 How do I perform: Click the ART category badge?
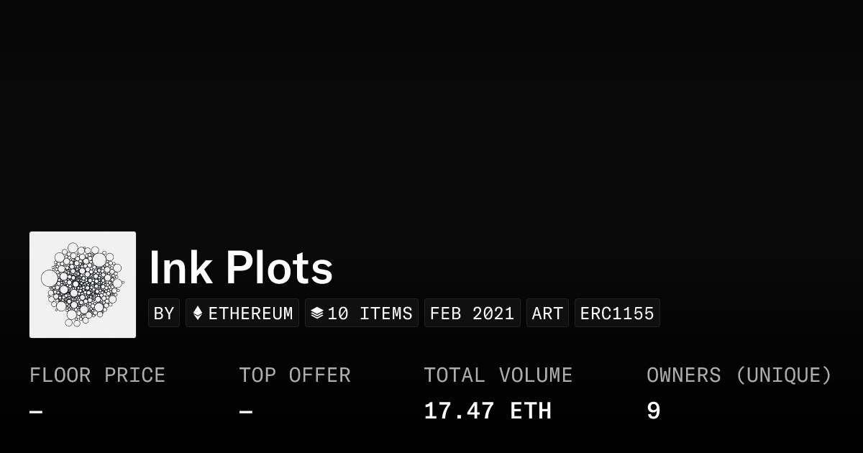[547, 314]
